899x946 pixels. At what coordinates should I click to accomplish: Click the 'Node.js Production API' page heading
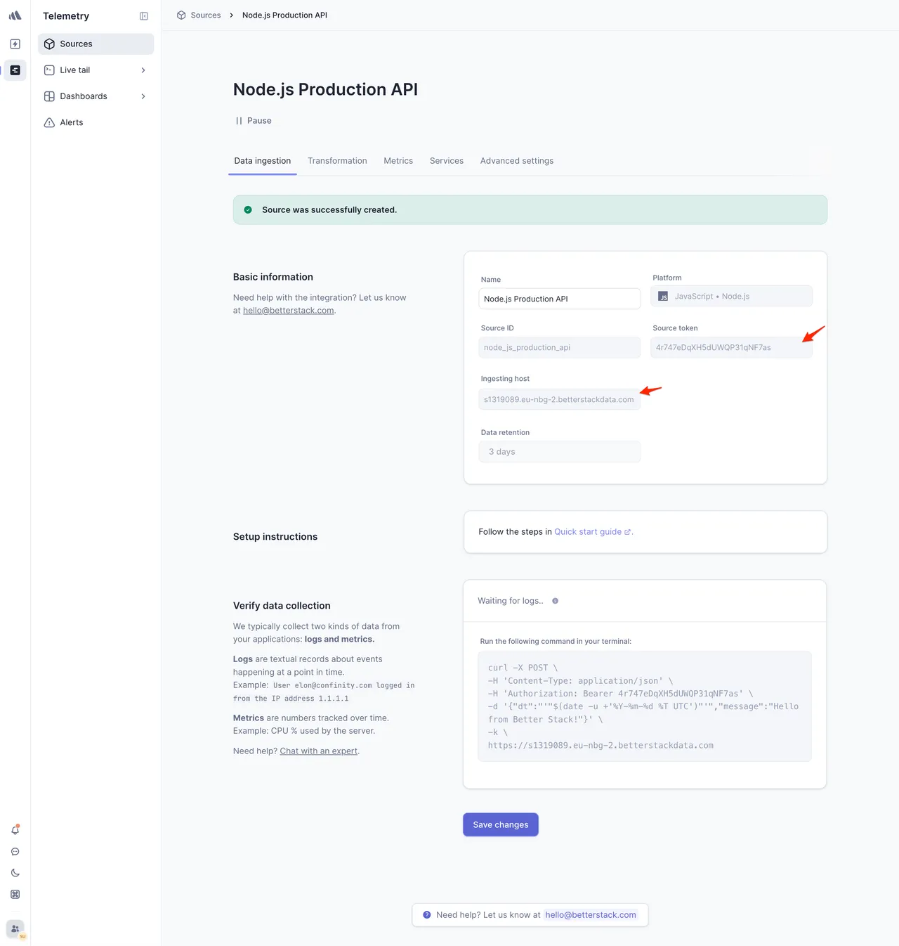click(x=325, y=89)
